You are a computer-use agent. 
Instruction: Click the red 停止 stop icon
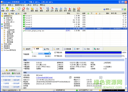pyautogui.click(x=23, y=9)
